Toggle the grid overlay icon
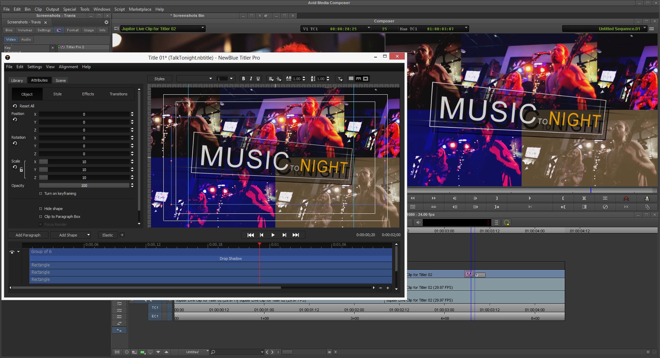The image size is (660, 358). click(351, 78)
